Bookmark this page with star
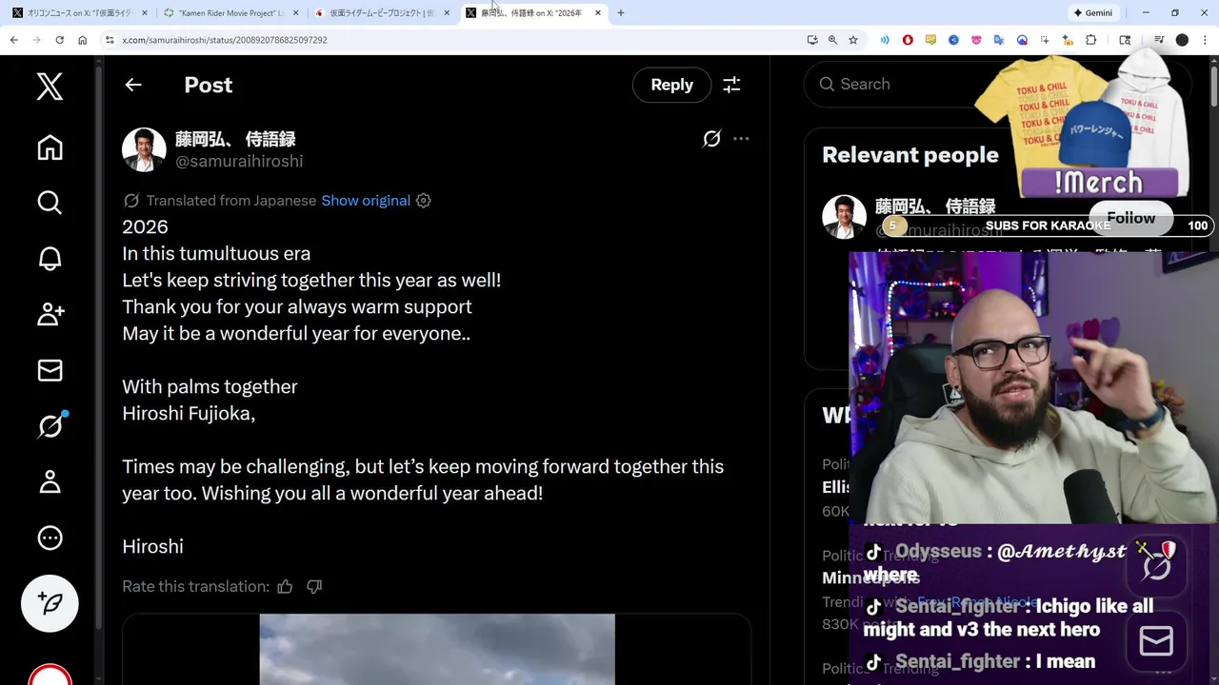Image resolution: width=1219 pixels, height=685 pixels. [853, 40]
